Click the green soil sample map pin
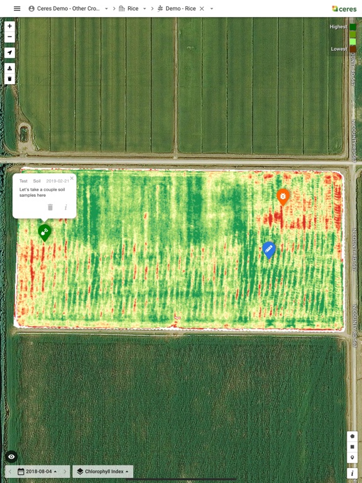362x483 pixels. pos(45,233)
